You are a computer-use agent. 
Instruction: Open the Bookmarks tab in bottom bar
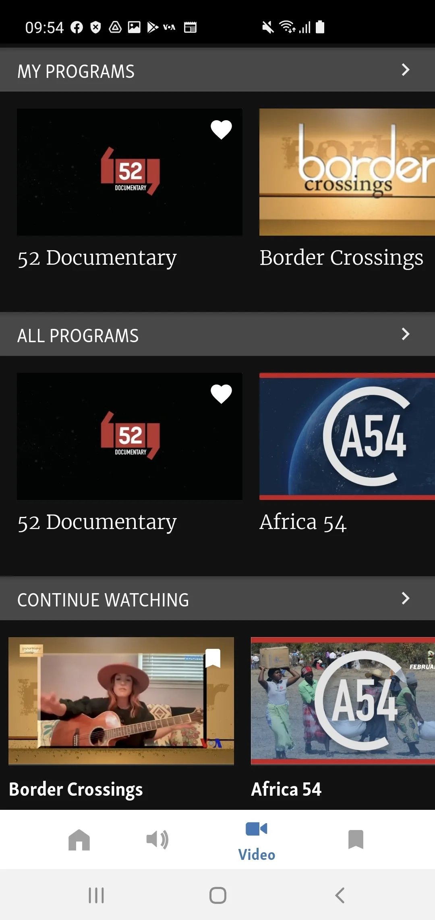356,840
